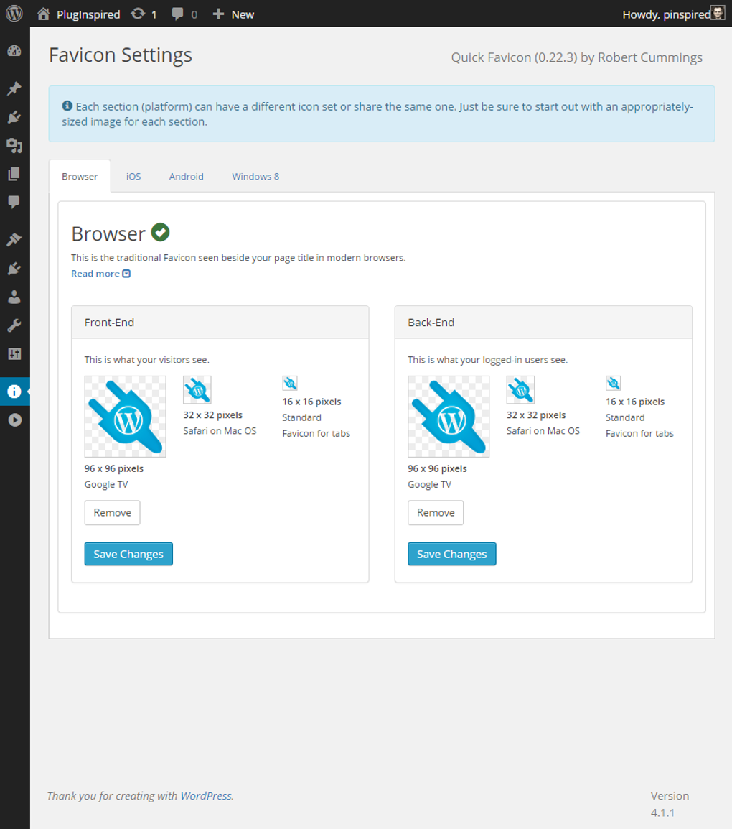Select the Android platform tab
This screenshot has height=829, width=732.
[x=186, y=176]
